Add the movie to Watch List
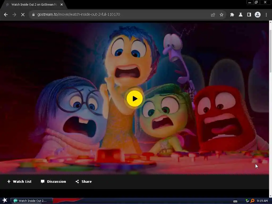 click(19, 181)
